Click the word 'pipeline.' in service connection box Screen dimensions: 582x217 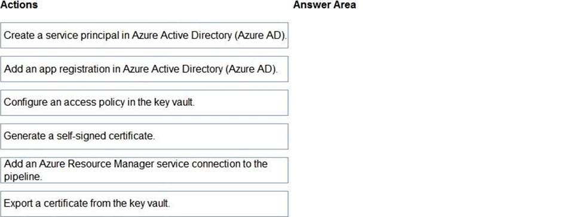23,177
